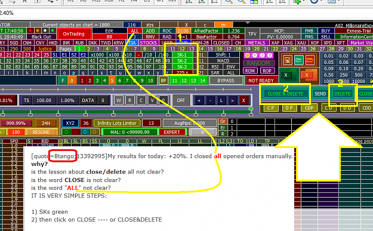Click the Black Out cell
373x231 pixels.
pos(41,37)
